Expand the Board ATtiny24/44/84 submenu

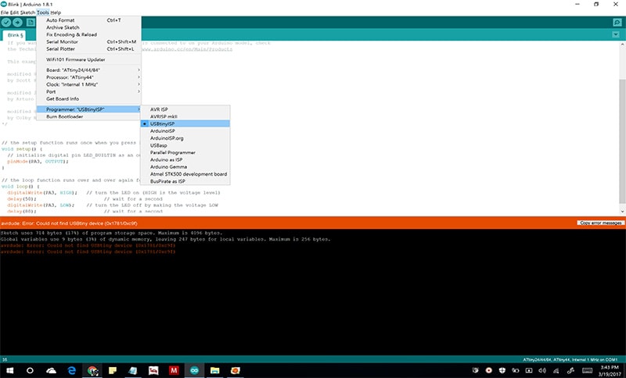88,70
